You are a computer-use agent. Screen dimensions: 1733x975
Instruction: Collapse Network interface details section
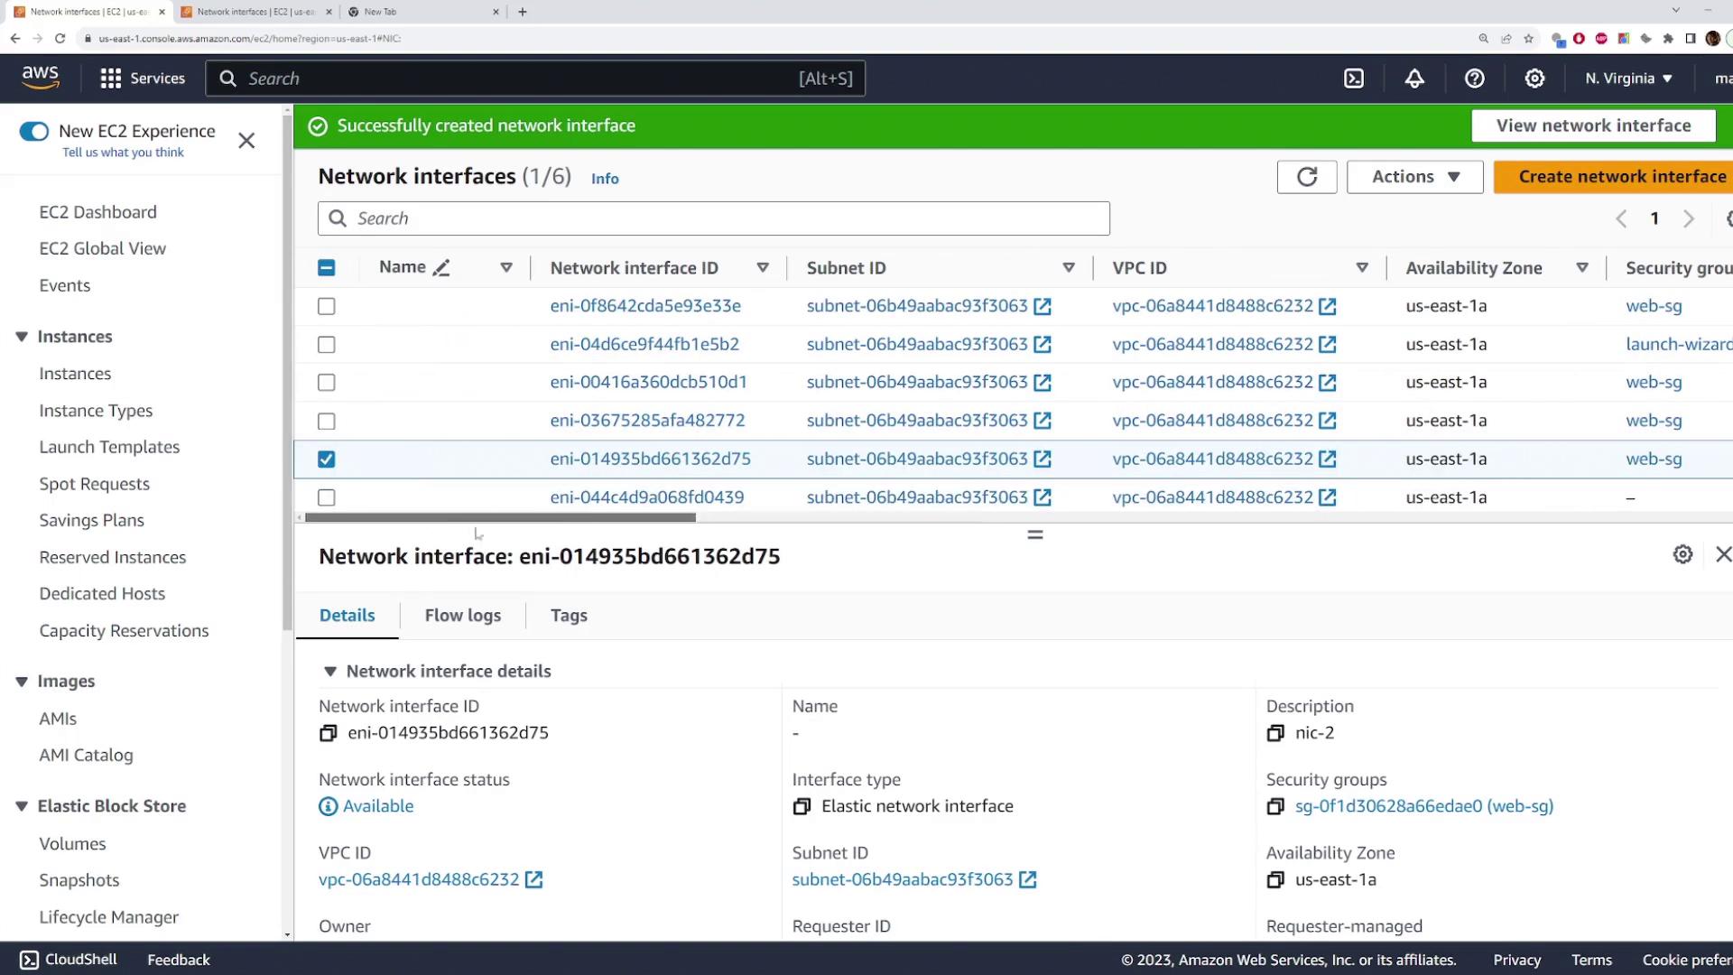tap(330, 672)
